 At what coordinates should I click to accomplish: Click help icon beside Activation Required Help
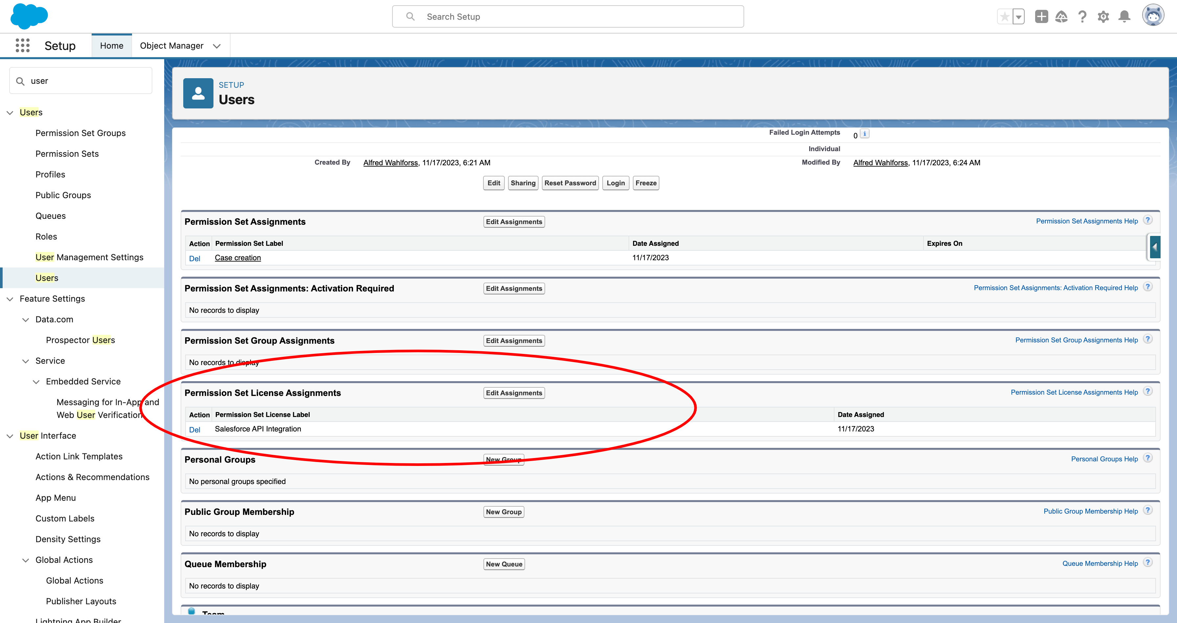(1148, 287)
